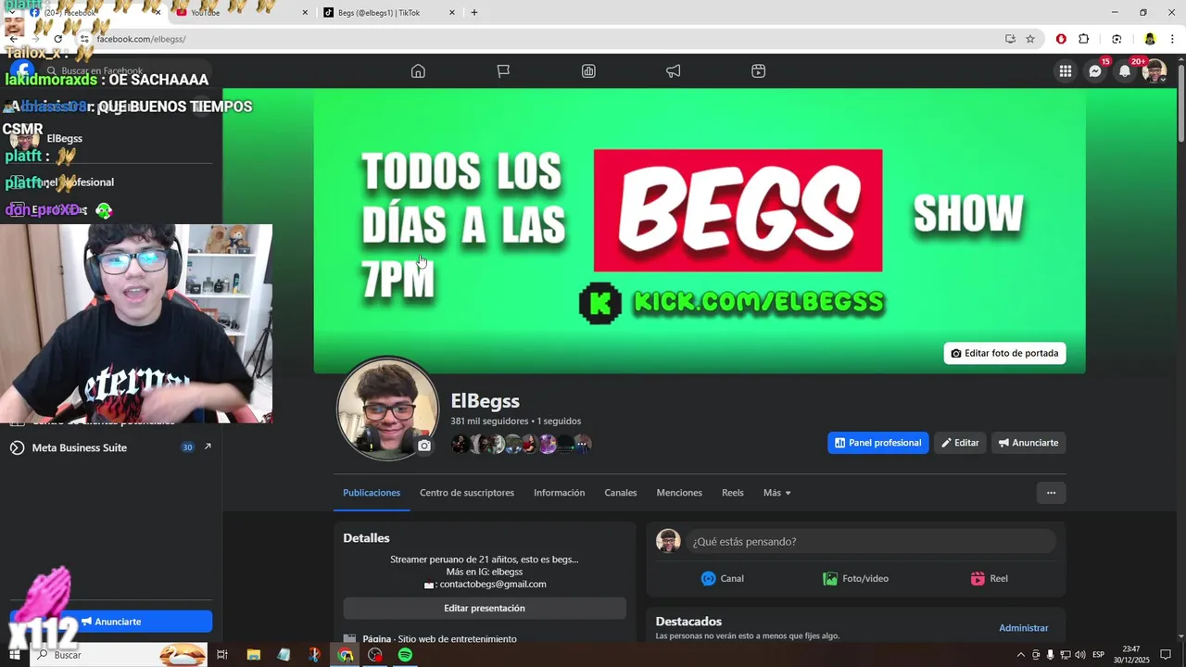Screen dimensions: 1186x667
Task: Open Task View on the taskbar
Action: pos(222,655)
